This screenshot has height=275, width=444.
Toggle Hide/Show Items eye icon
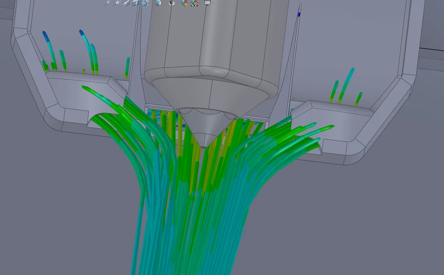(171, 3)
